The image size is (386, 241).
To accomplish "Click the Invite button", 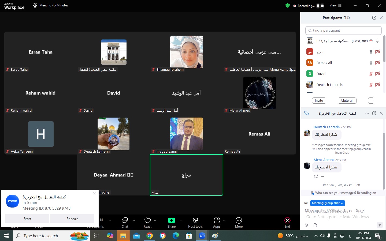I will [319, 101].
